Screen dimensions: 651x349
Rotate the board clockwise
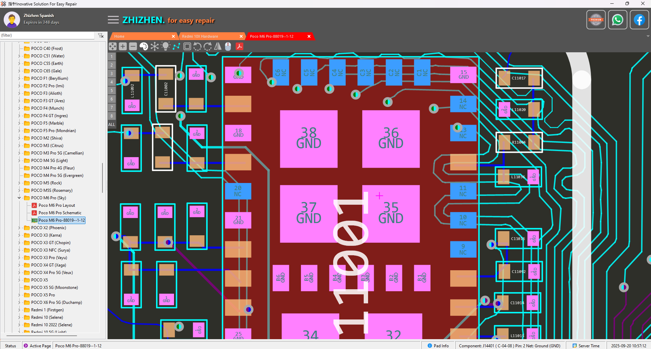pyautogui.click(x=208, y=47)
